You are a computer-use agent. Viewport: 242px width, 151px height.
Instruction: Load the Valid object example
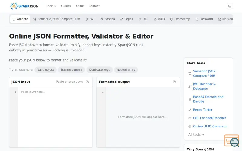46,70
